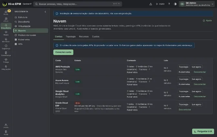Open the 11/13 play progress indicator

160,4
